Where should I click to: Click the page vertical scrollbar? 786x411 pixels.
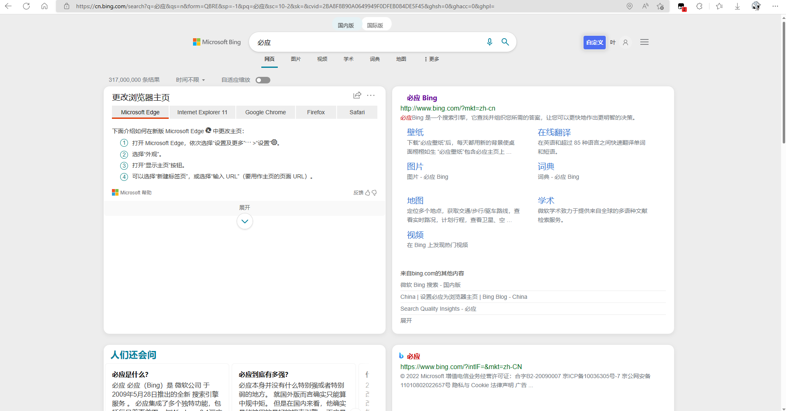(784, 82)
